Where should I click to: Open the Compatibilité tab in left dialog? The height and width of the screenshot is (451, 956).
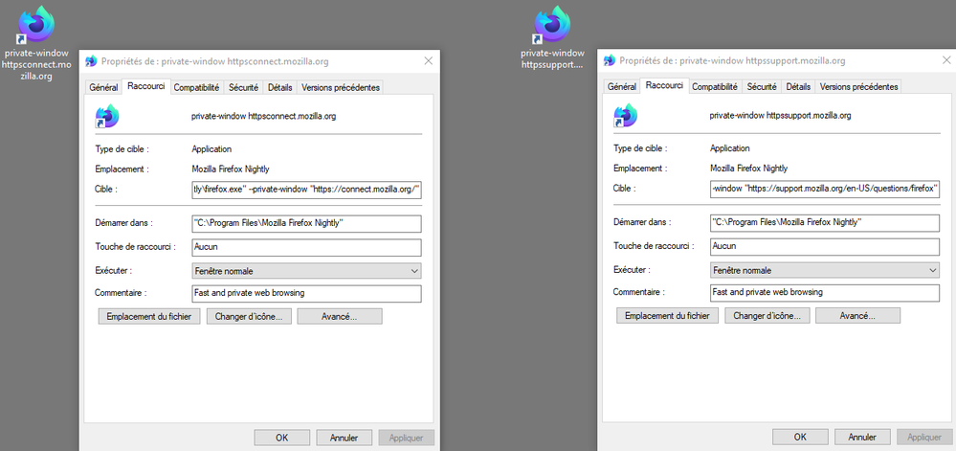pos(196,87)
